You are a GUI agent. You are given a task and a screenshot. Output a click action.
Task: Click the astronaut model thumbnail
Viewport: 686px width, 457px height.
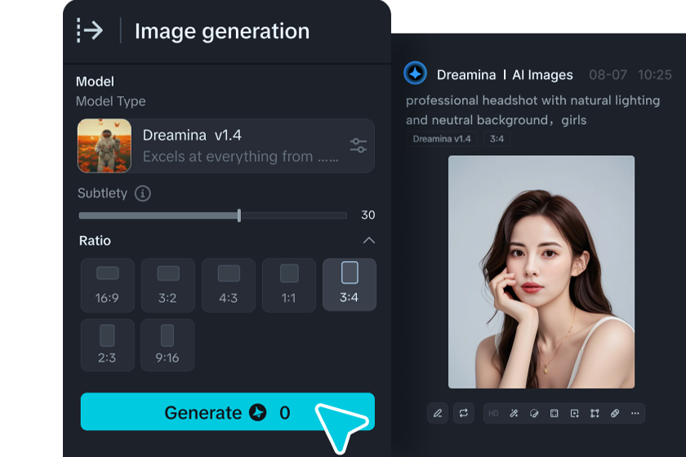point(105,145)
